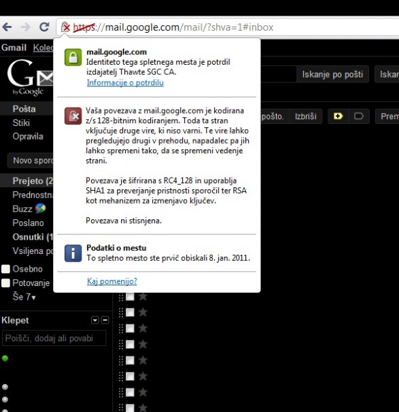This screenshot has height=412, width=399.
Task: Open Informacije o potrdilu certificate link
Action: pyautogui.click(x=125, y=83)
